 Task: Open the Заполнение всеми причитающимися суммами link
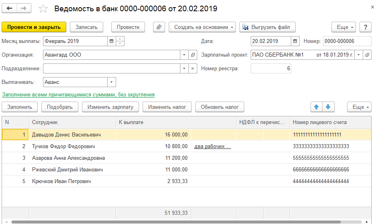click(78, 95)
